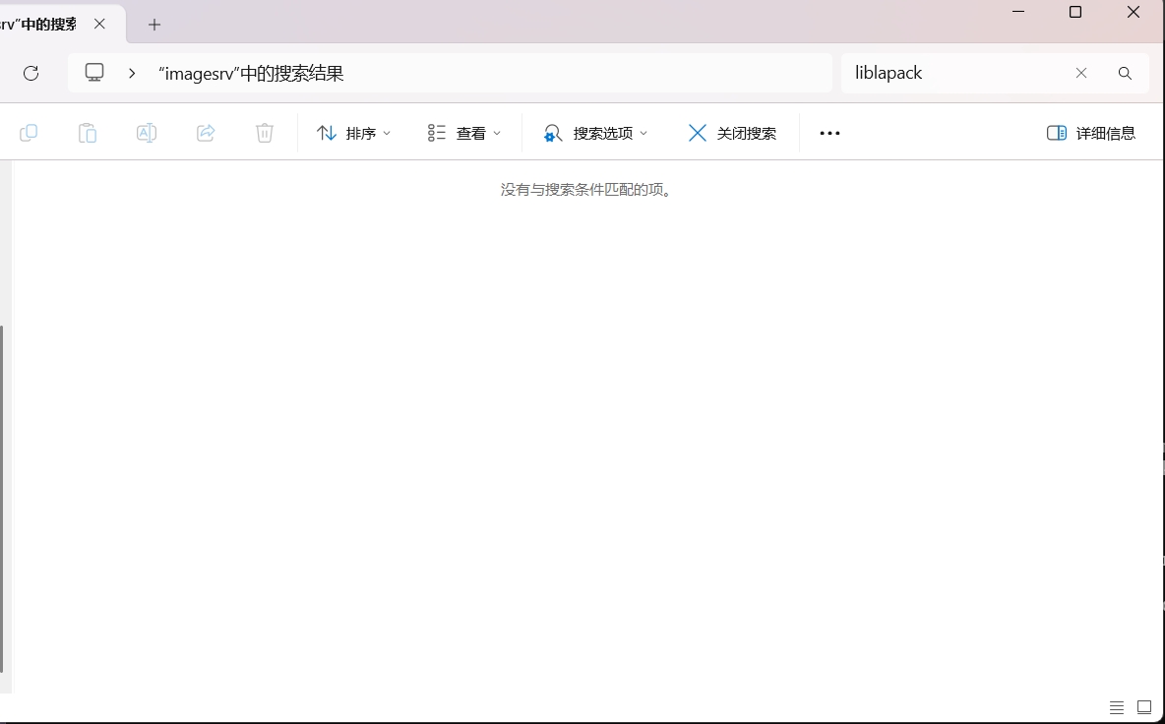Minimize the File Explorer window
1165x724 pixels.
pos(1018,12)
